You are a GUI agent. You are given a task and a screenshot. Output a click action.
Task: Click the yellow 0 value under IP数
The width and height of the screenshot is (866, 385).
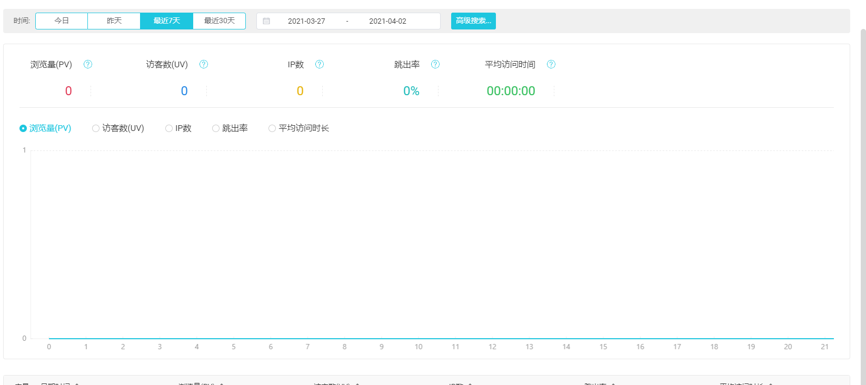pos(300,91)
